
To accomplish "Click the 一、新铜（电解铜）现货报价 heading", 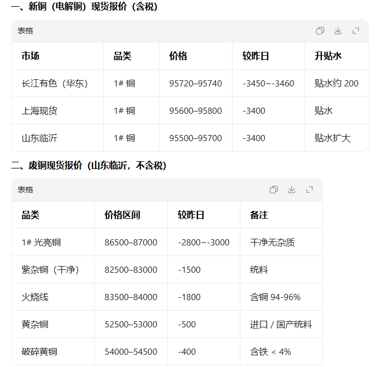I will [x=84, y=7].
